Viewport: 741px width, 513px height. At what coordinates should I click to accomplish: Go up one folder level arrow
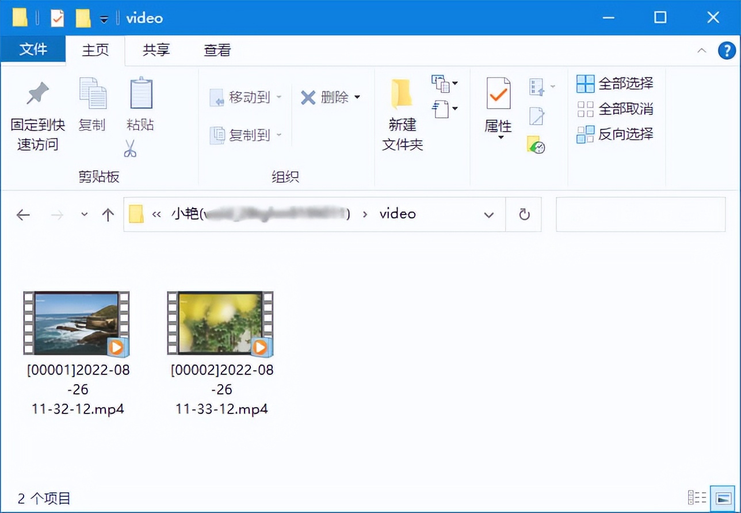pyautogui.click(x=108, y=215)
